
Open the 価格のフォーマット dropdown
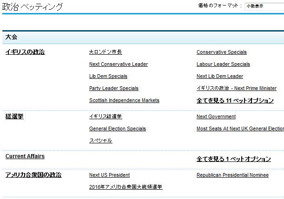coord(264,6)
